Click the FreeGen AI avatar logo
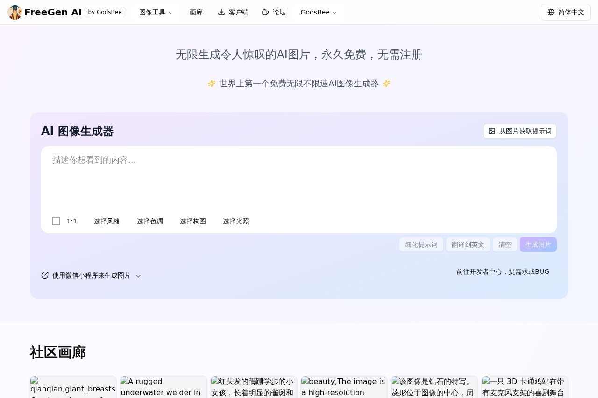This screenshot has width=598, height=398. click(x=15, y=12)
